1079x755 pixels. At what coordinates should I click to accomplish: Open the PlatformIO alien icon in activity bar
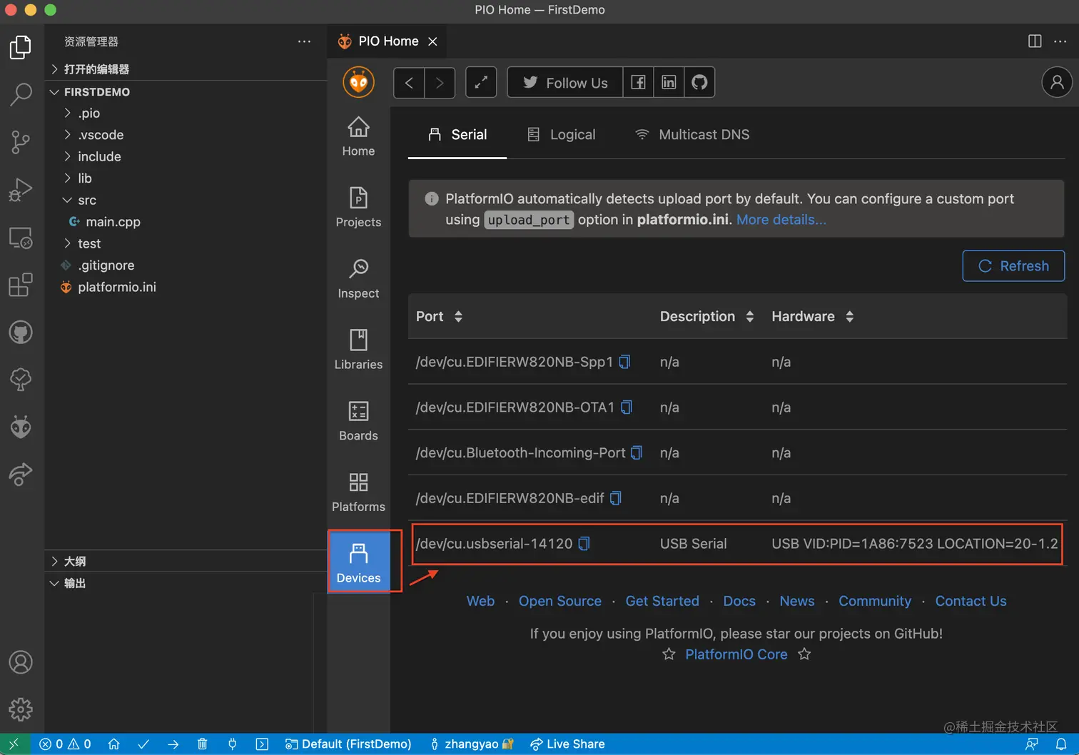pos(21,427)
